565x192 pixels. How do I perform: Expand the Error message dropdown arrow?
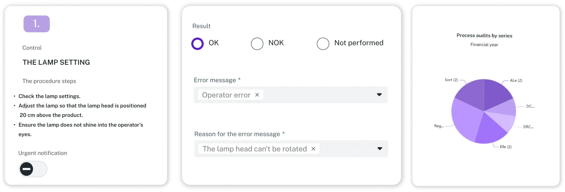379,95
